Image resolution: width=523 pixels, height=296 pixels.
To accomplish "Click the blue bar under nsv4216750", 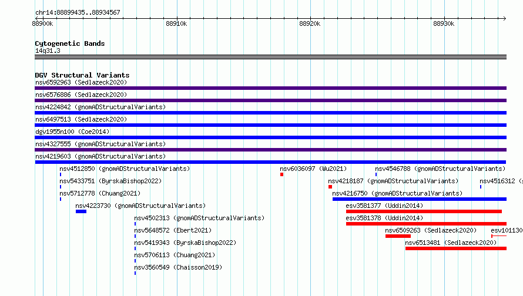I will tap(420, 199).
